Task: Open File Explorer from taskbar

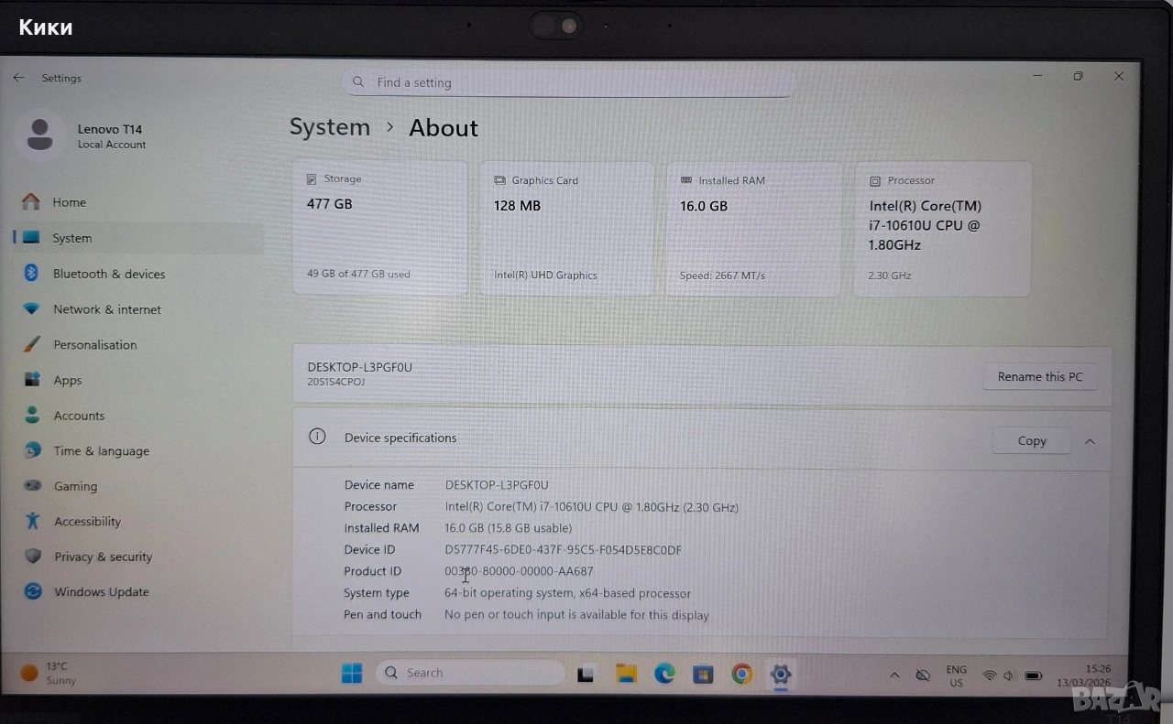Action: [x=626, y=675]
